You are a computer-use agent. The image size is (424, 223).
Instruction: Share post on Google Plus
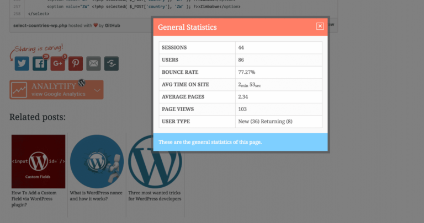coord(57,63)
